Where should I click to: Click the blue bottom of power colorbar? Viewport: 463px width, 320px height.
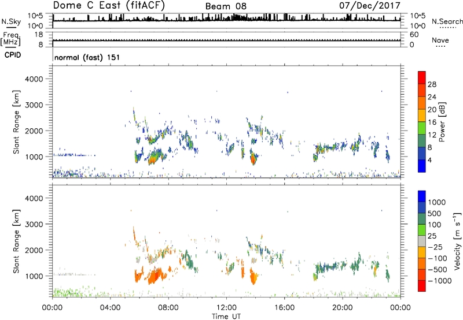coord(422,166)
